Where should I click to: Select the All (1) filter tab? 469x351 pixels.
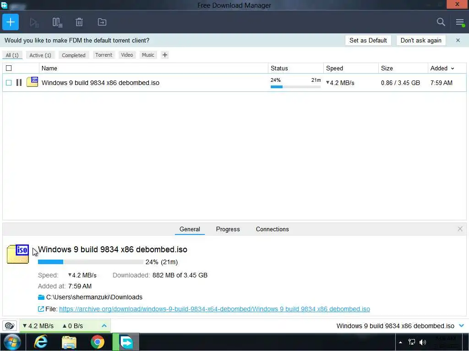(x=12, y=55)
